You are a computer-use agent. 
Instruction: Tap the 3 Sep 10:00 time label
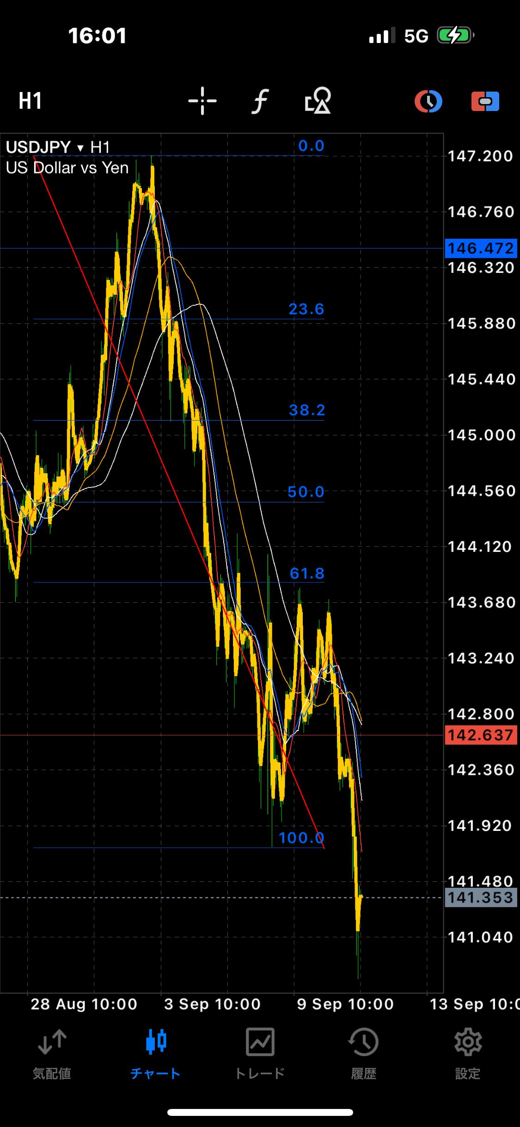tap(212, 1004)
